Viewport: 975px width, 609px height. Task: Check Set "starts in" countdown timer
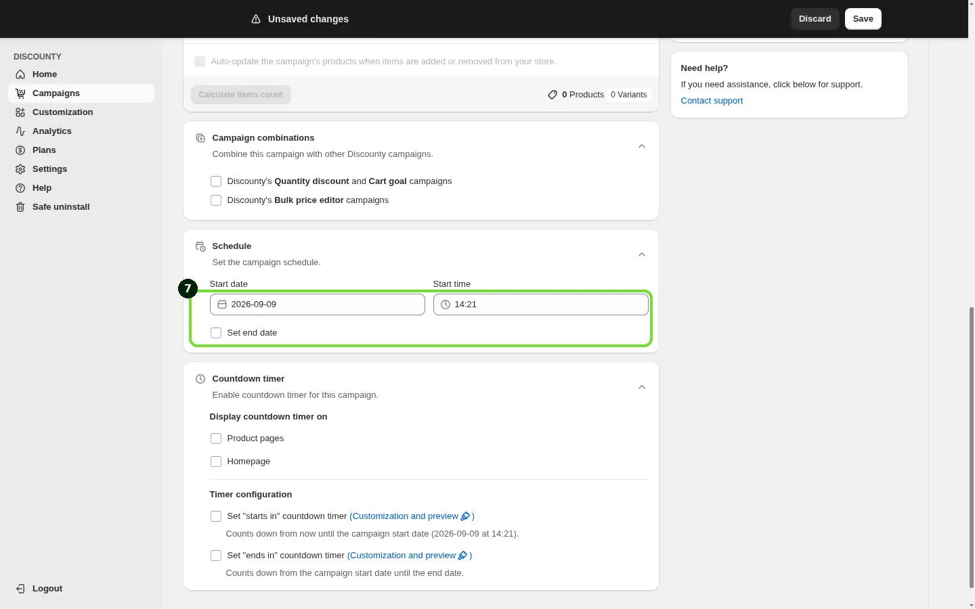tap(216, 516)
